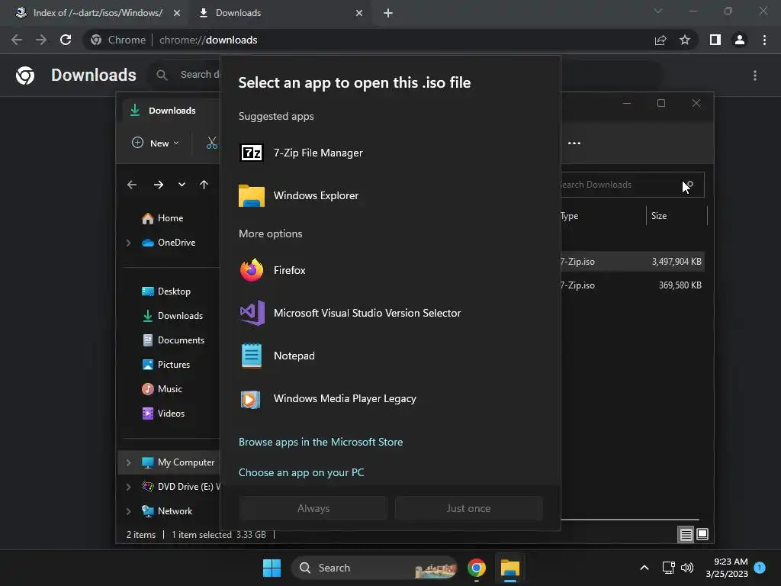Viewport: 781px width, 586px height.
Task: Select the 3,497,904 KB iso file row
Action: [x=632, y=262]
